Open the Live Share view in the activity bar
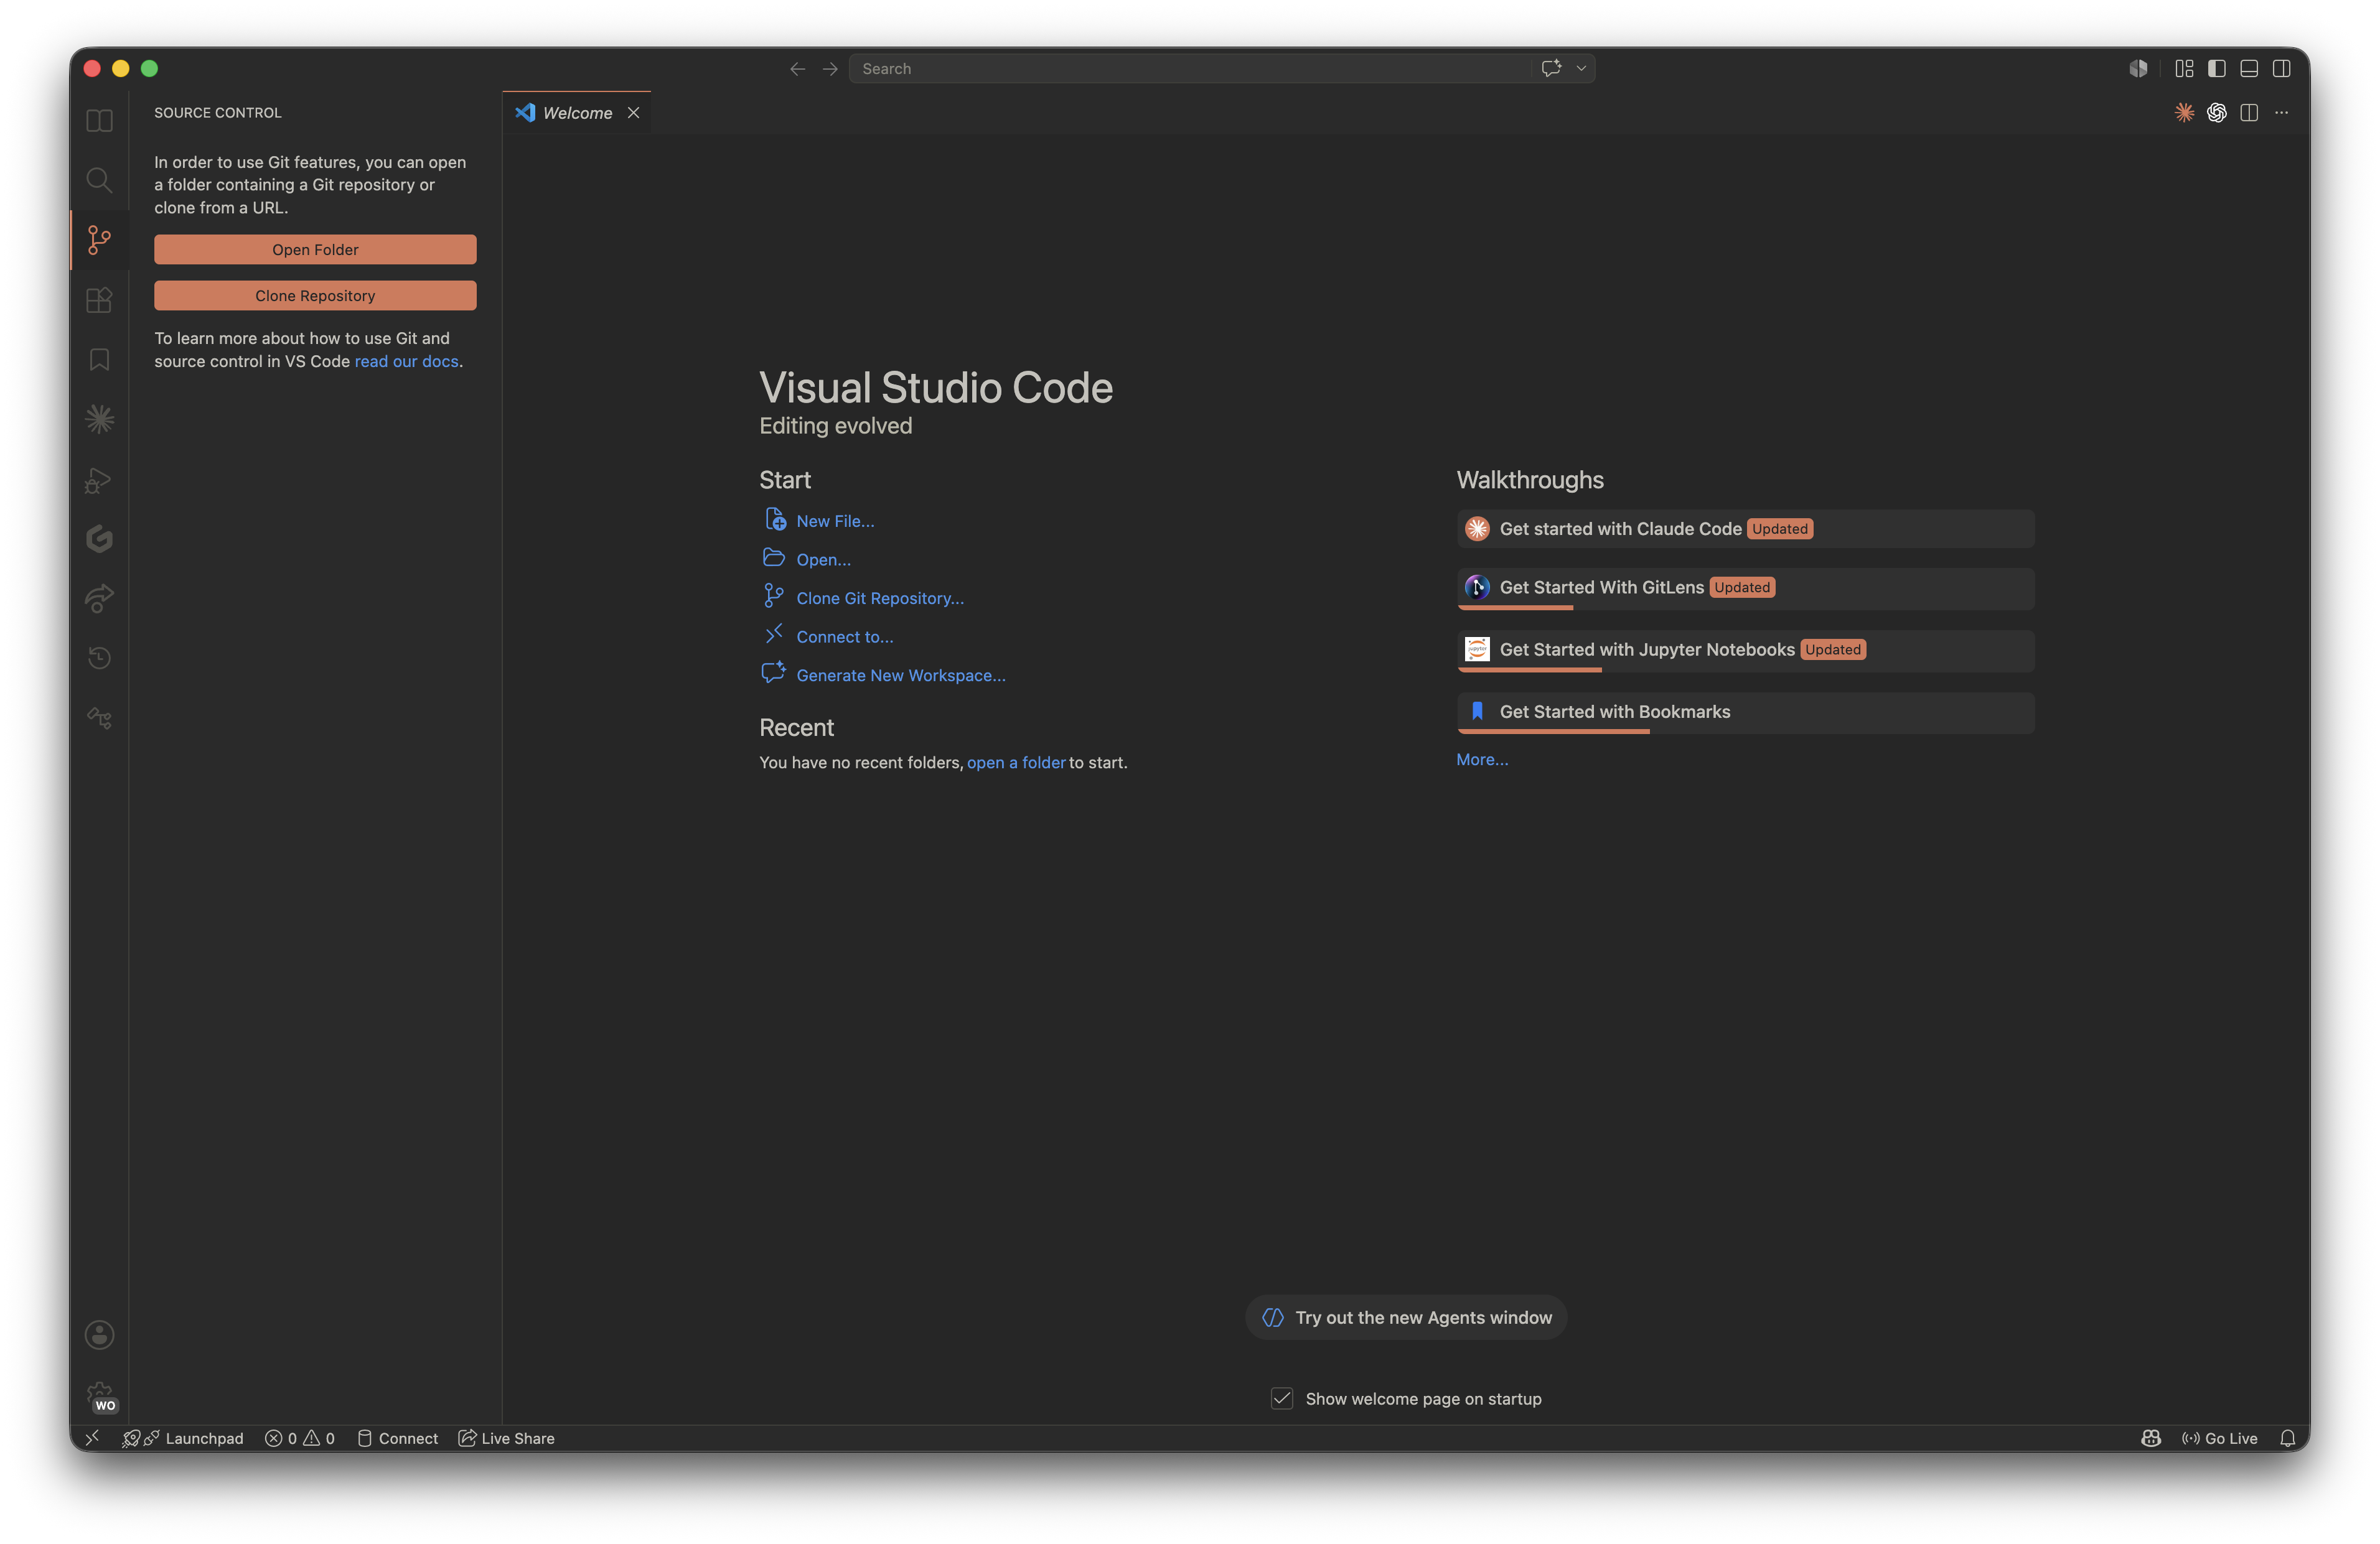The image size is (2380, 1544). click(x=99, y=598)
